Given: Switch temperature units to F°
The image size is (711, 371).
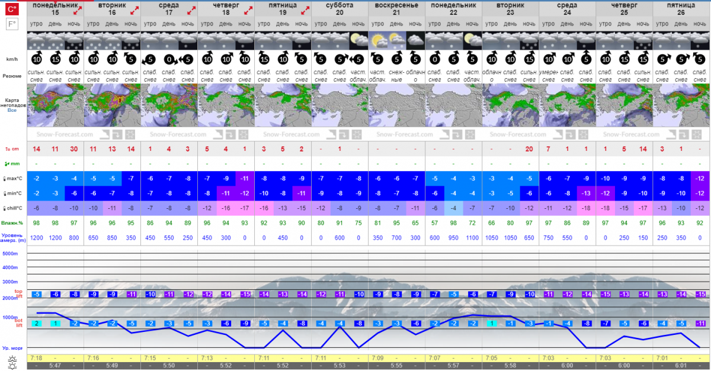Looking at the screenshot, I should pyautogui.click(x=12, y=24).
